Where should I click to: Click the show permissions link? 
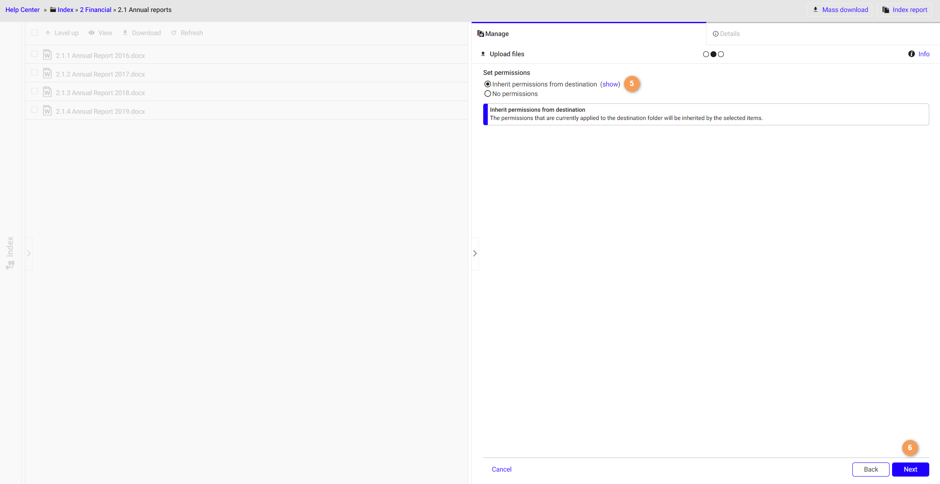[x=610, y=84]
